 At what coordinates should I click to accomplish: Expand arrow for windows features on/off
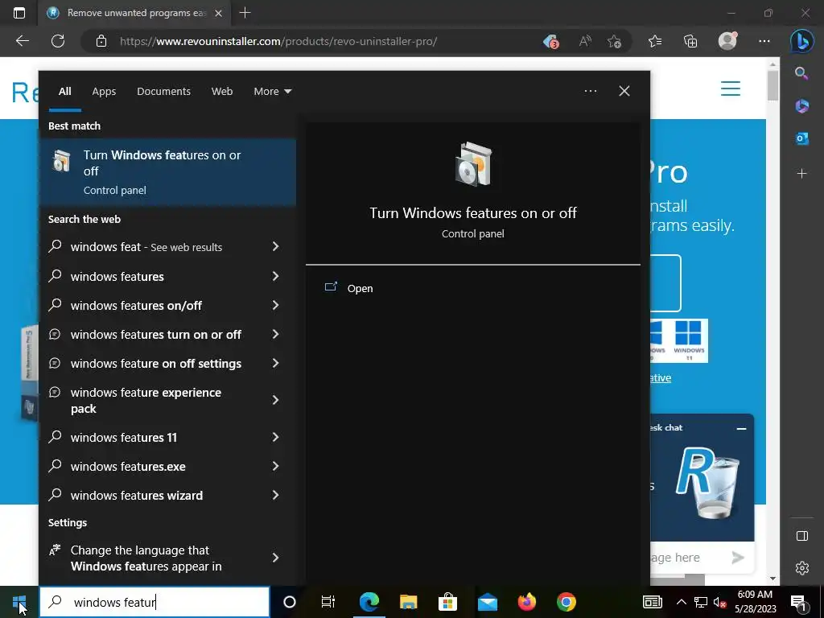275,305
